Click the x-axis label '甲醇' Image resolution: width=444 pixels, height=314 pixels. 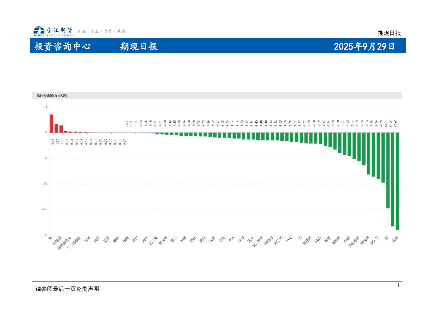point(183,239)
